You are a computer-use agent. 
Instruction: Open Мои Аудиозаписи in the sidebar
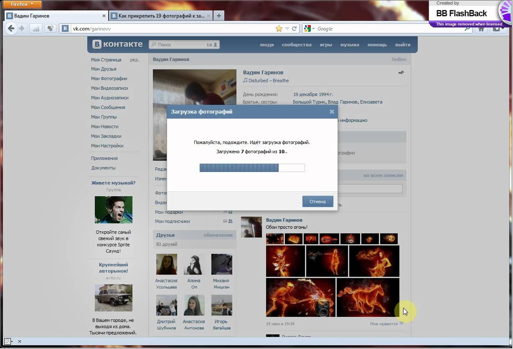[110, 98]
